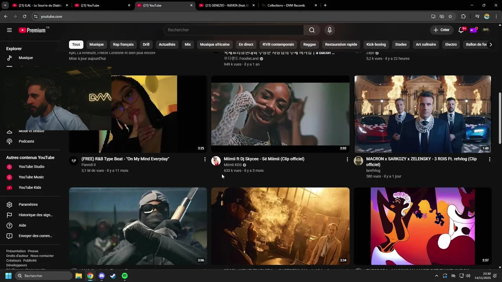Screen dimensions: 502x282
Task: Select the Actualités filter chip
Action: [x=167, y=44]
